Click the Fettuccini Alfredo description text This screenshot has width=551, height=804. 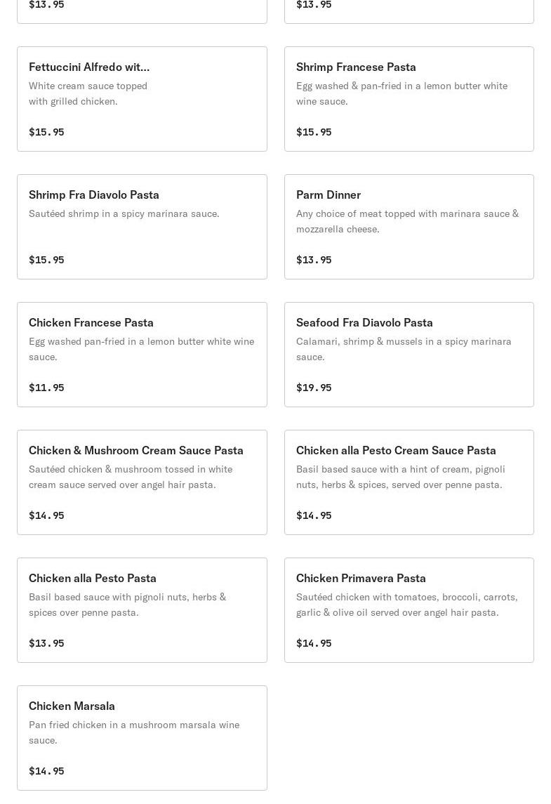click(x=88, y=93)
